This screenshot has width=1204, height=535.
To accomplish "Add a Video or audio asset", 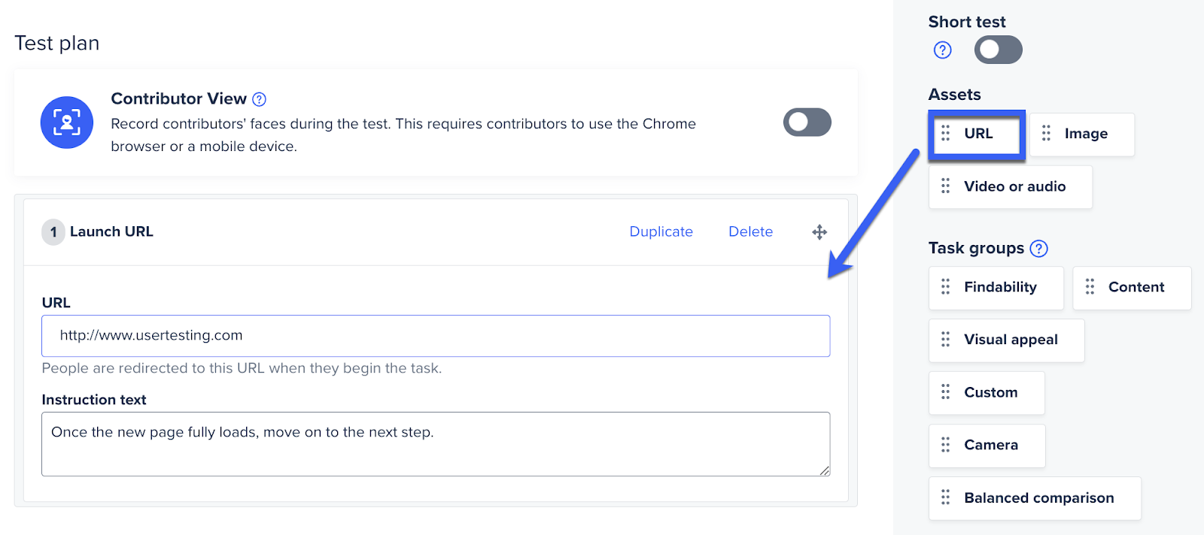I will (x=1014, y=186).
